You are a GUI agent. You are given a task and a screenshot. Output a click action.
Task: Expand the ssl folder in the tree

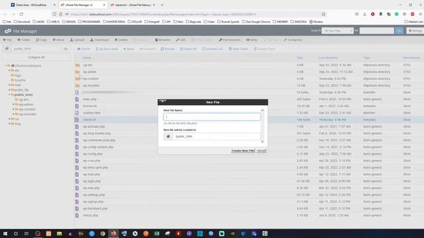coord(9,119)
